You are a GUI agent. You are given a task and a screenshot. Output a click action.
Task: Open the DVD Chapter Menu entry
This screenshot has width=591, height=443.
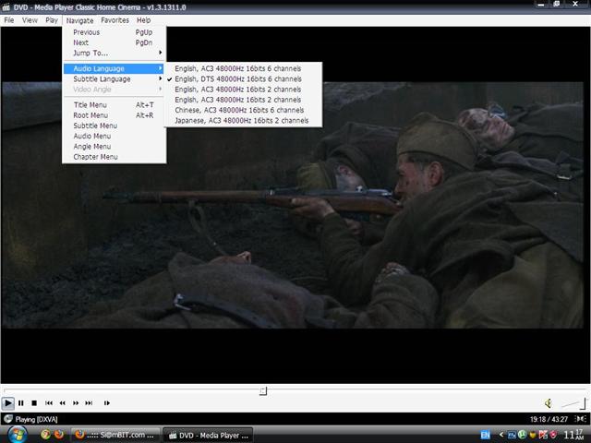point(114,157)
